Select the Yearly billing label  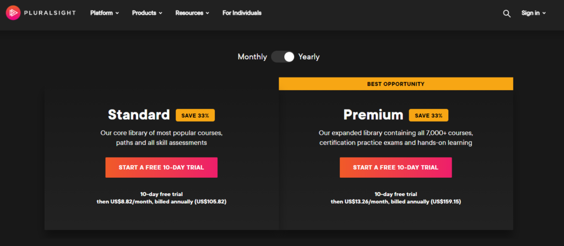[x=309, y=57]
